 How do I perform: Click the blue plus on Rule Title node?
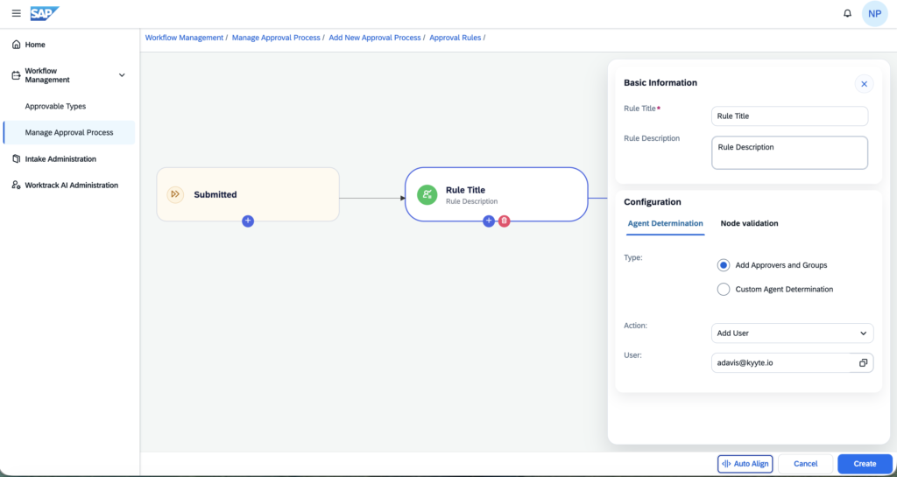pyautogui.click(x=489, y=221)
